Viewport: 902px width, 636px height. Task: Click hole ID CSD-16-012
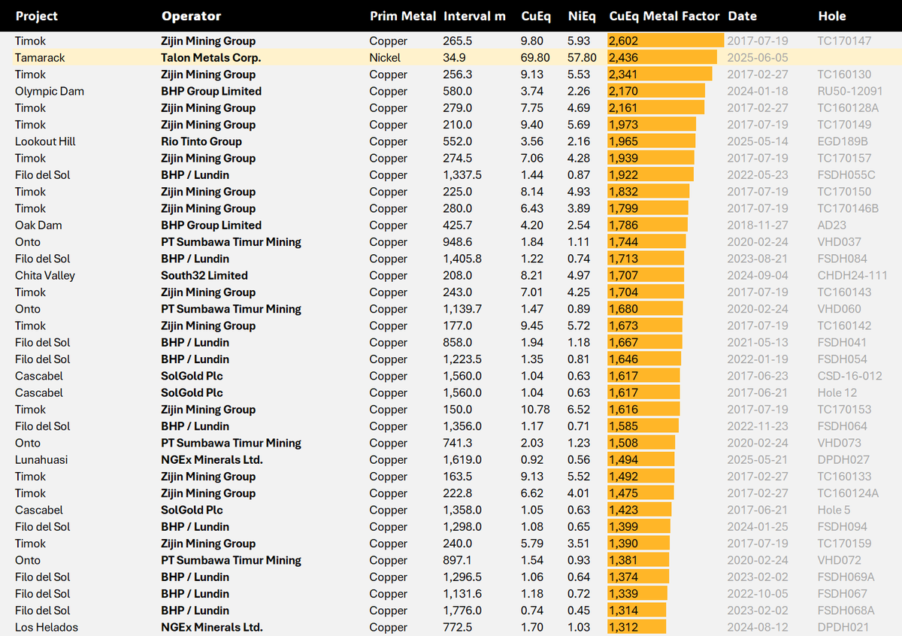850,376
